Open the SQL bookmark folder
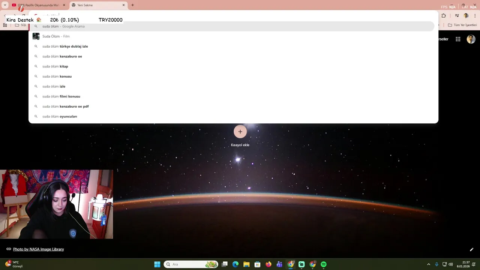The height and width of the screenshot is (270, 480). tap(21, 25)
